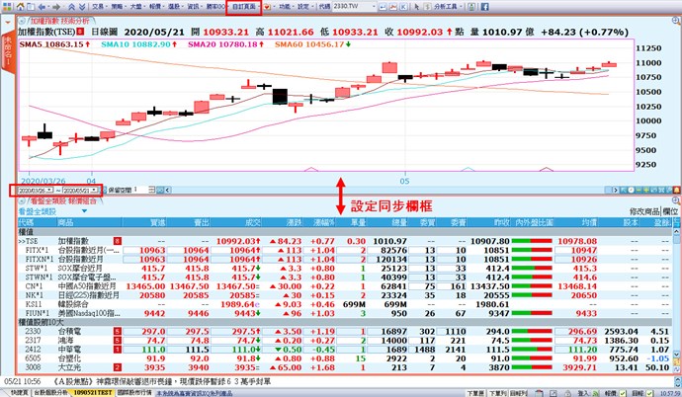This screenshot has width=682, height=397.
Task: Click the scroll-right arrow below the chart
Action: (614, 189)
